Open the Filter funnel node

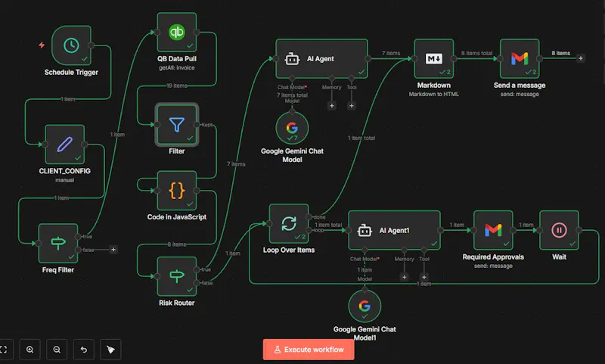click(x=177, y=124)
